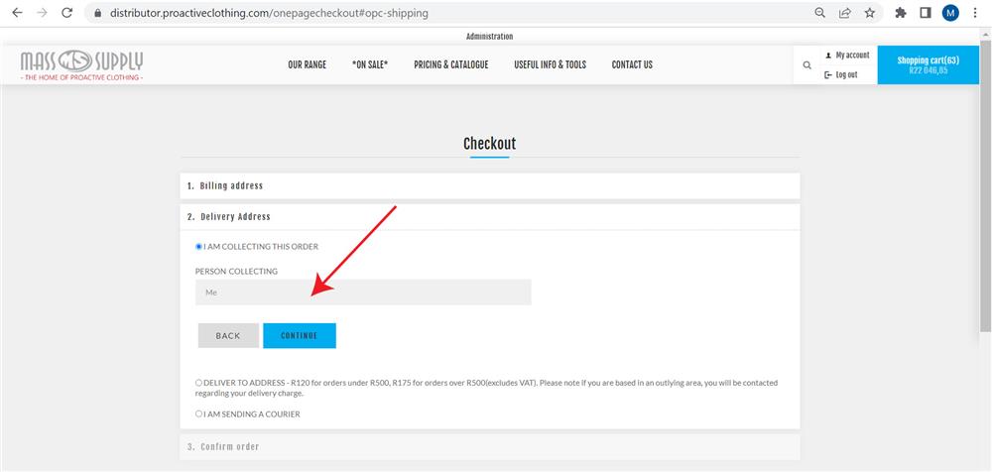992x472 pixels.
Task: Reload the page with refresh icon
Action: click(66, 13)
